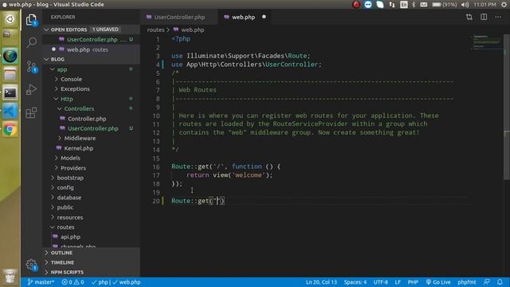Split the editor to the right
510x287 pixels.
point(484,17)
